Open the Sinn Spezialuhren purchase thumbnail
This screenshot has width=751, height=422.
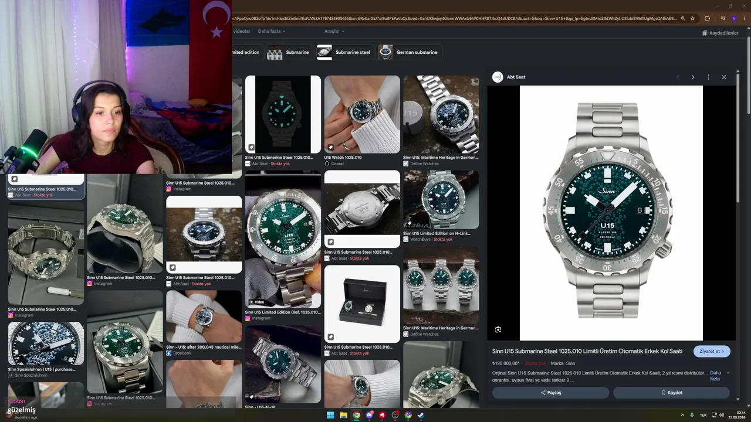(x=46, y=343)
